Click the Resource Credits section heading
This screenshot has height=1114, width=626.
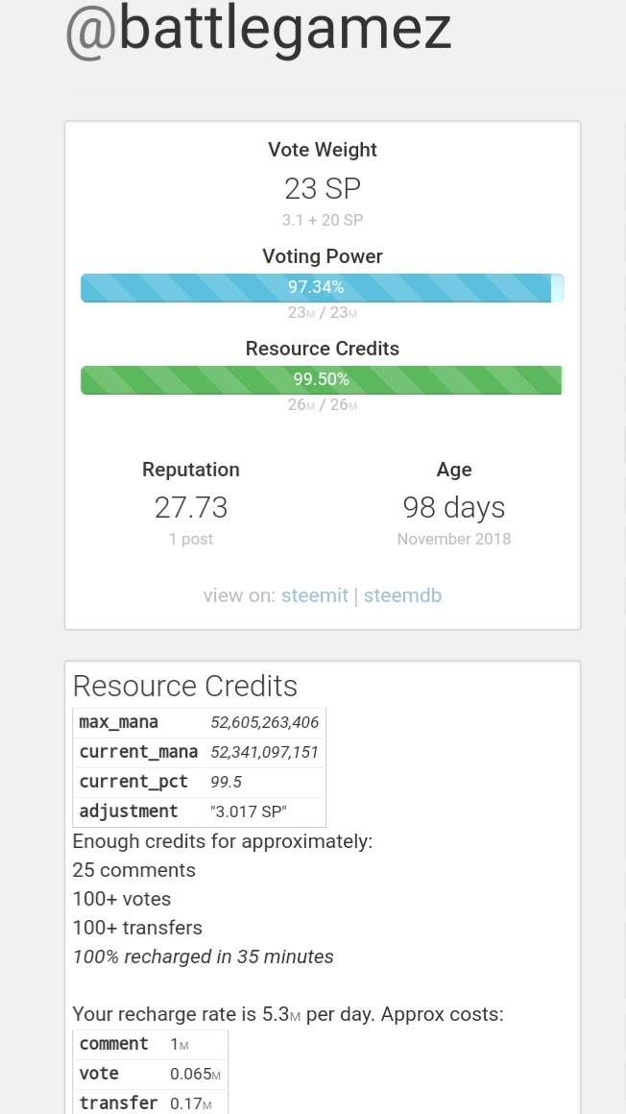click(x=185, y=686)
